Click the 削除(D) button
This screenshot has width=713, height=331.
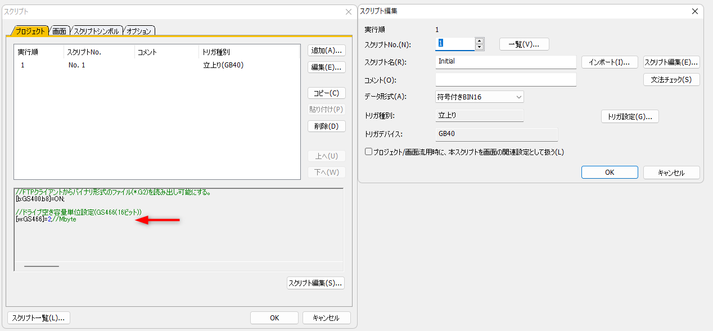pos(327,126)
